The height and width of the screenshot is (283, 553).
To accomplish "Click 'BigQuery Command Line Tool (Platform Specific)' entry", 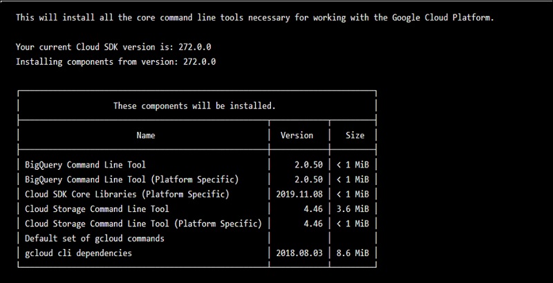I will 131,179.
